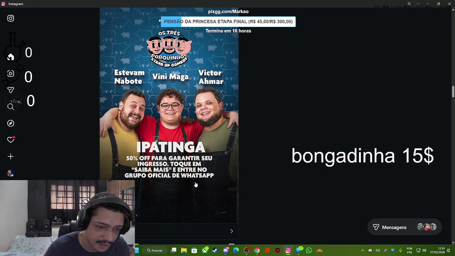Open Task View on the taskbar
This screenshot has width=455, height=256.
tap(173, 251)
